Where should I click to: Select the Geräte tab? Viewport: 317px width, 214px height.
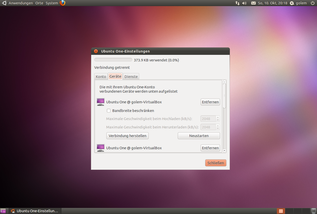[115, 76]
